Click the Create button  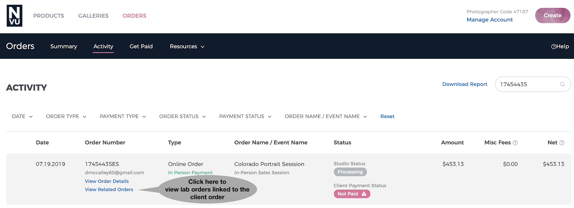(x=552, y=15)
